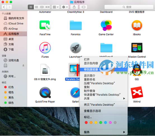155x136 pixels.
Task: Open 所有… under shared in sidebar
Action: 13,76
